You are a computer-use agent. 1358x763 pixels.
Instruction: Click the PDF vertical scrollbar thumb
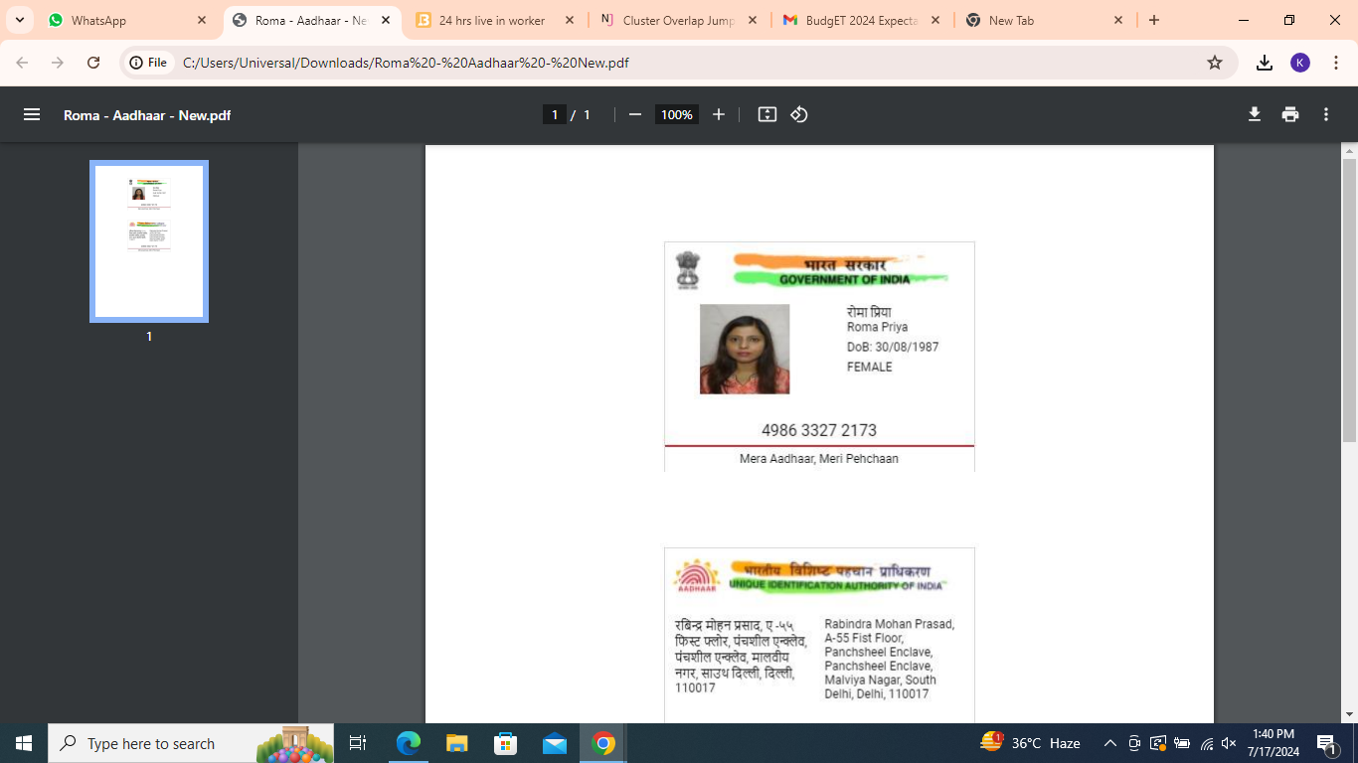(1349, 300)
